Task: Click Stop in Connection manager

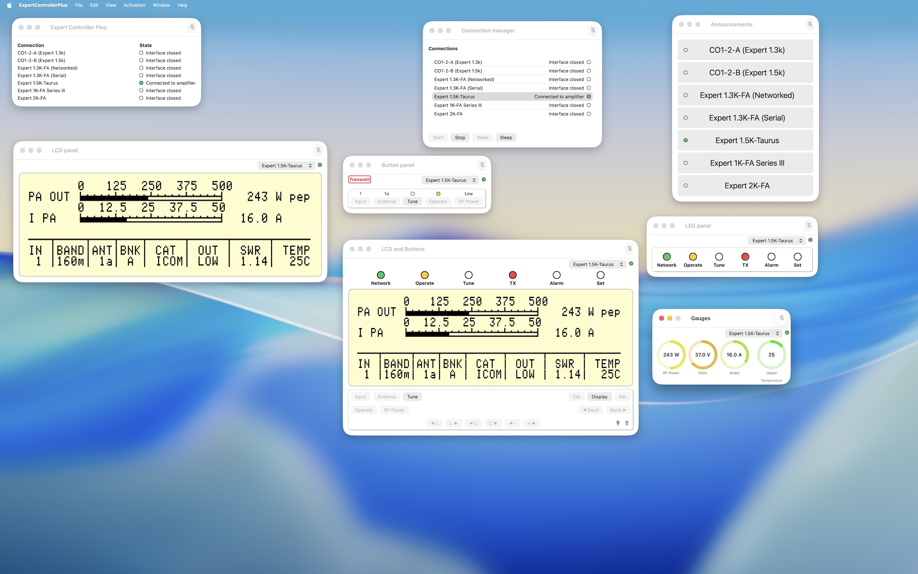Action: click(x=460, y=137)
